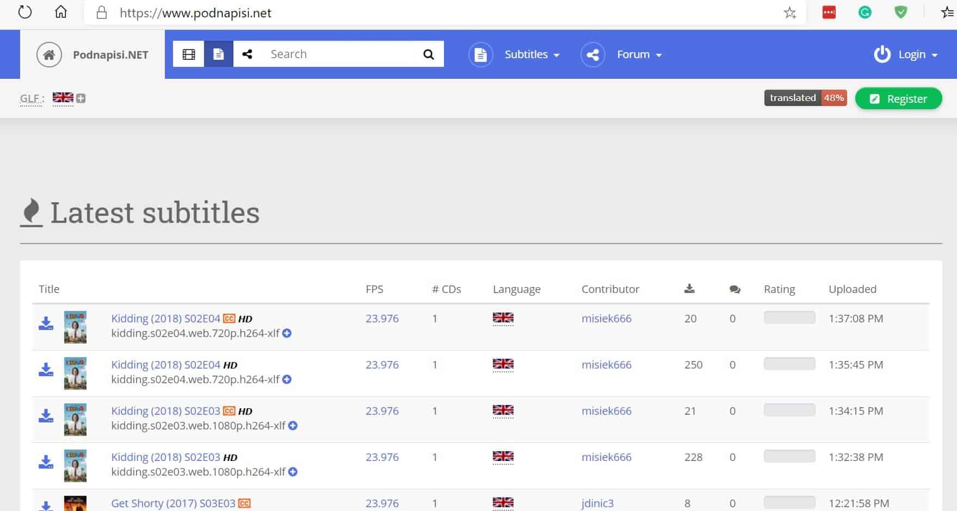Bookmark this page with the star icon
This screenshot has width=957, height=511.
(790, 13)
